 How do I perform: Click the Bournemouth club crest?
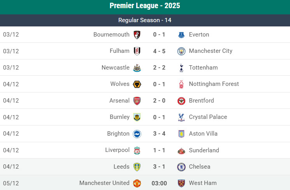click(137, 35)
